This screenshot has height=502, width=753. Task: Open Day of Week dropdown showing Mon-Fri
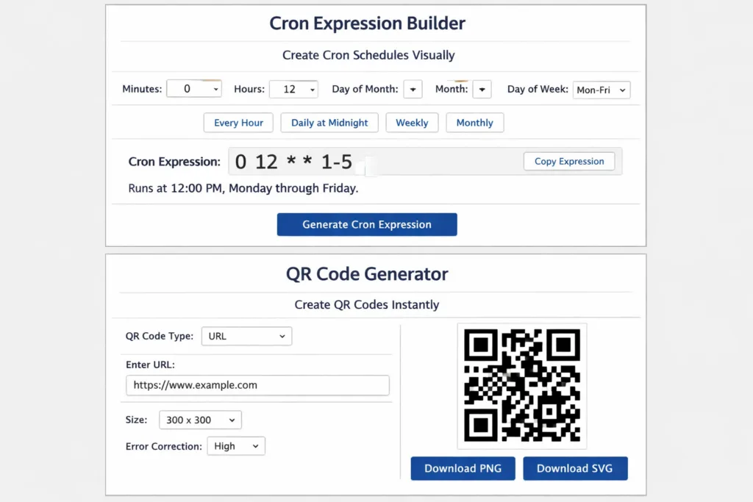click(601, 90)
